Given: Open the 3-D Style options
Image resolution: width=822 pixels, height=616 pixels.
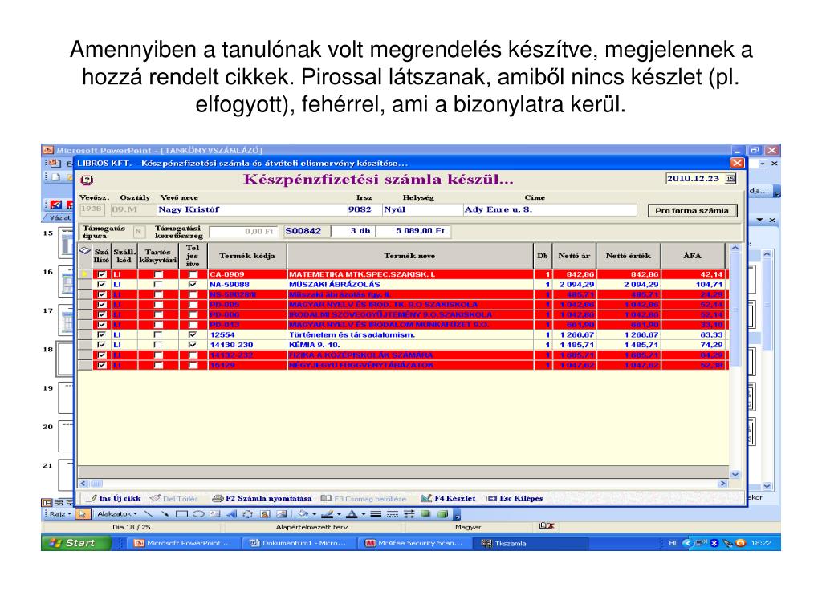Looking at the screenshot, I should tap(443, 514).
